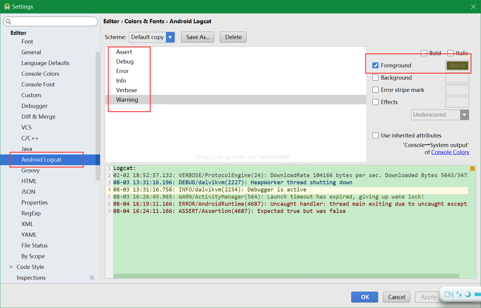Open XML color settings
This screenshot has width=481, height=308.
(27, 224)
